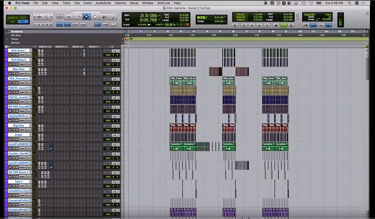Click the Rewind transport button
Screen dimensions: 375x219
coord(252,25)
